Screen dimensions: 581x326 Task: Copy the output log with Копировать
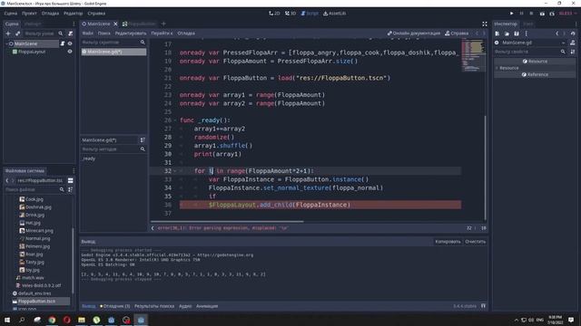[448, 242]
